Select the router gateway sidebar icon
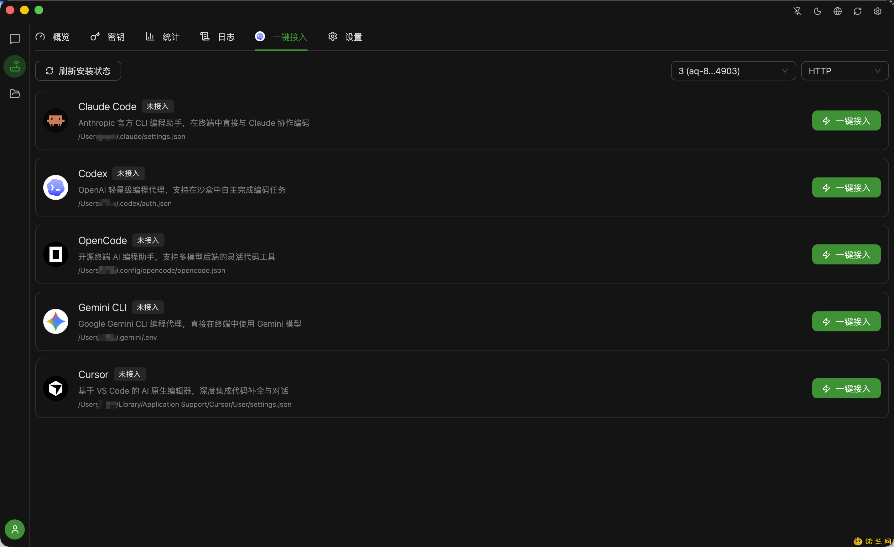Viewport: 894px width, 547px height. coord(15,66)
